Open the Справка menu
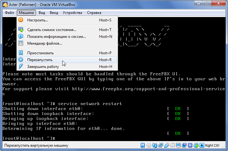This screenshot has width=228, height=151. (x=94, y=13)
